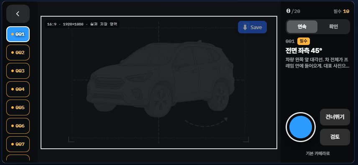This screenshot has height=165, width=358.
Task: Select shot 006 in the sidebar
Action: point(18,126)
